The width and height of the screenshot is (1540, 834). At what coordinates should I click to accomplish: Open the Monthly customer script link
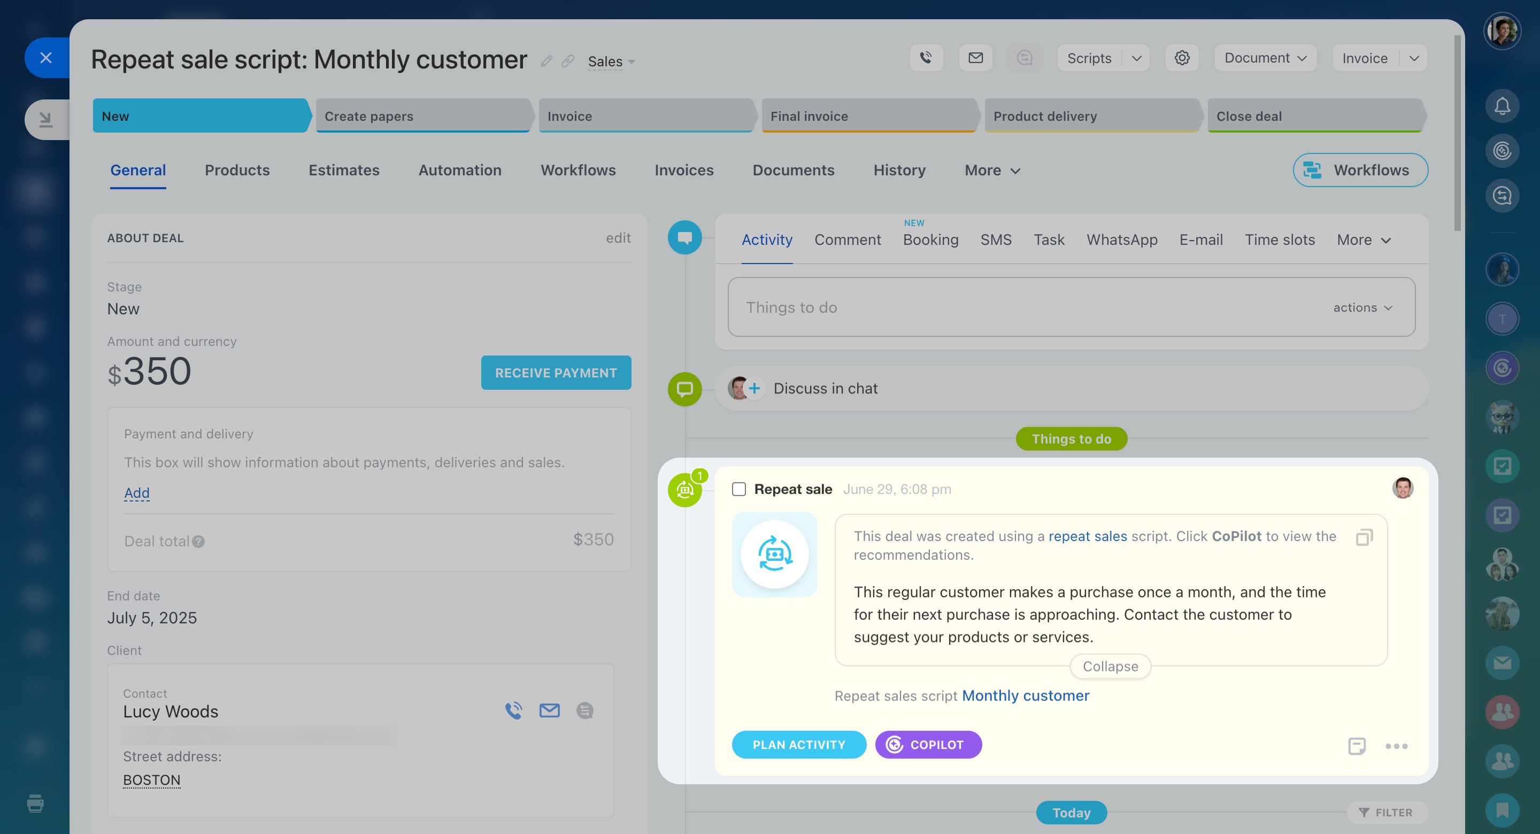(x=1025, y=696)
